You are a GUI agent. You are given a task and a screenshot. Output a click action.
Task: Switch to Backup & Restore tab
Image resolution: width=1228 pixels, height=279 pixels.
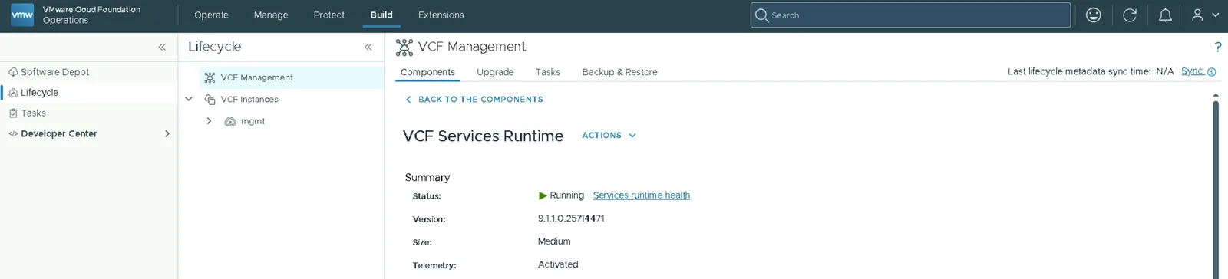click(619, 72)
